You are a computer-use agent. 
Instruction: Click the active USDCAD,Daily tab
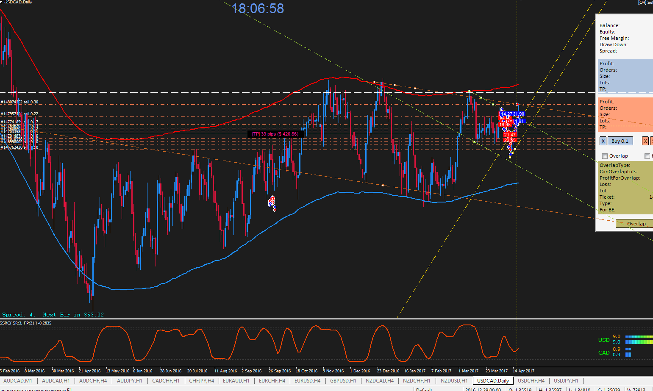pos(493,381)
